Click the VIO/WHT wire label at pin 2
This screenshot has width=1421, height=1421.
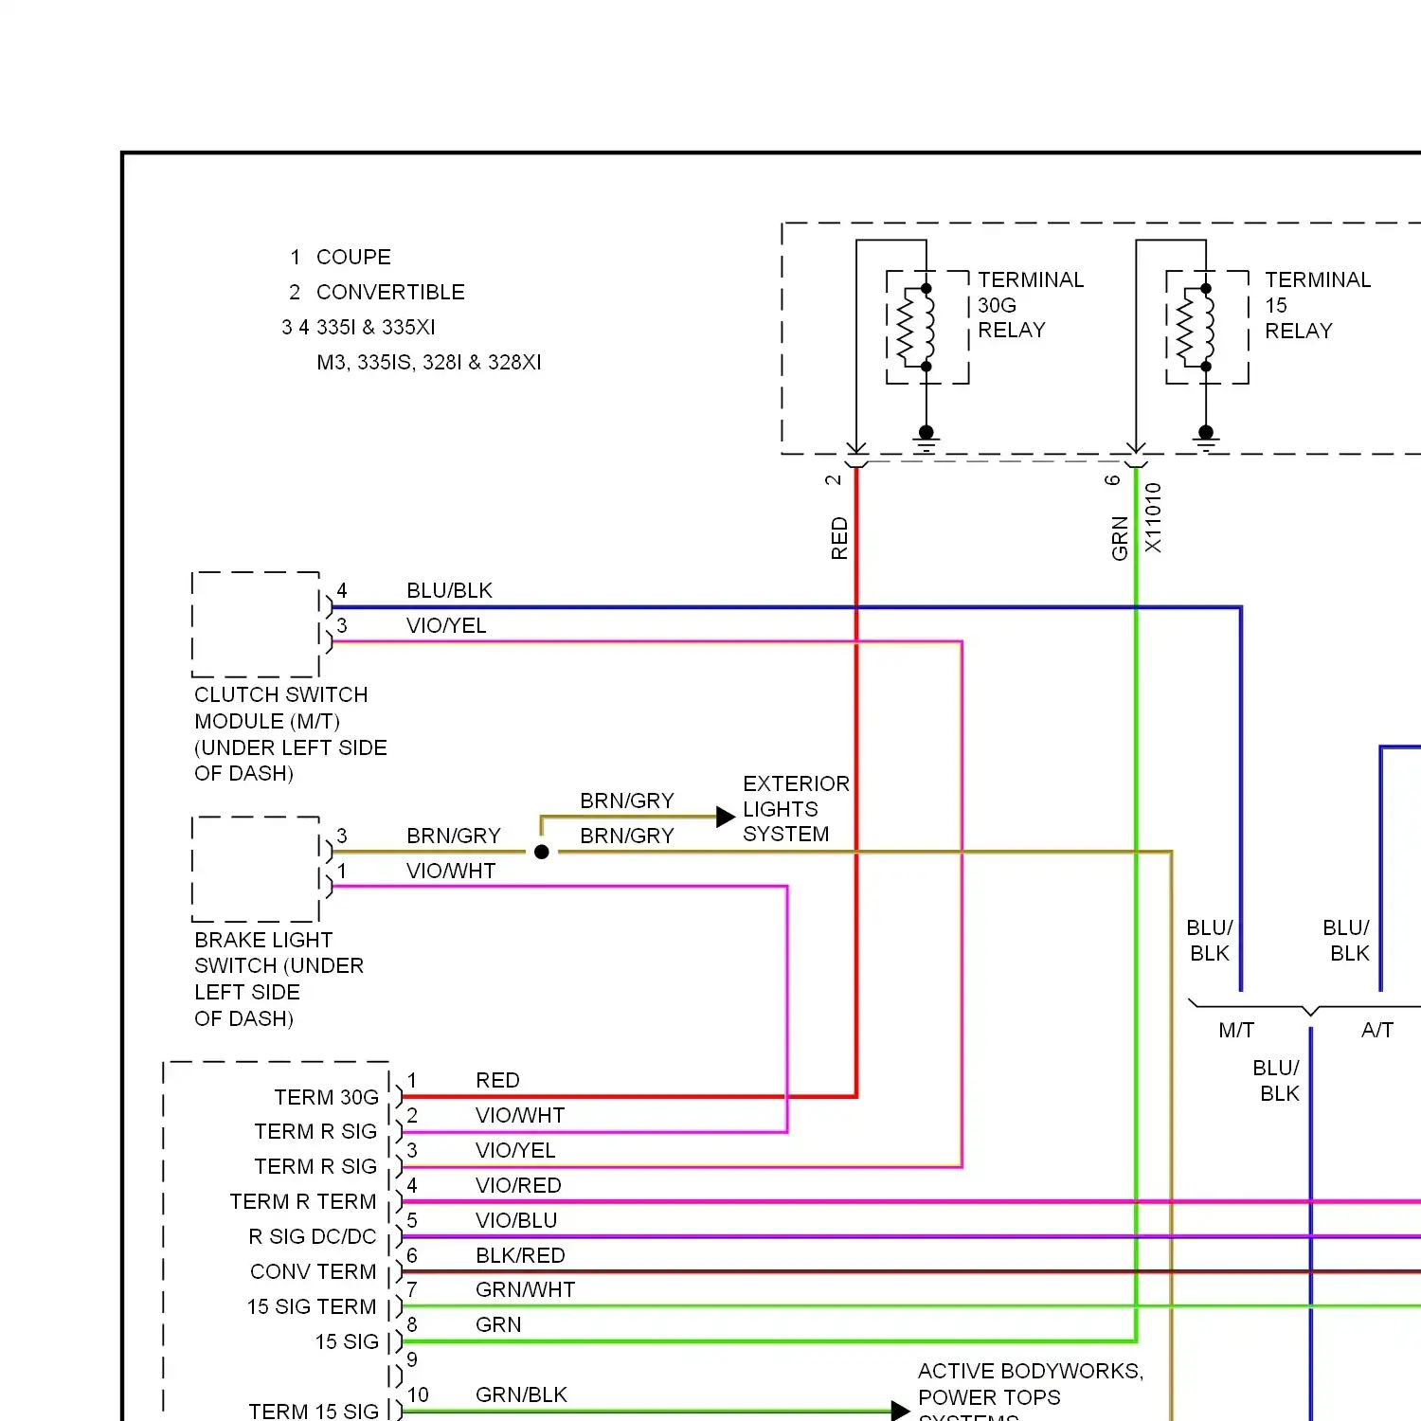point(520,1115)
